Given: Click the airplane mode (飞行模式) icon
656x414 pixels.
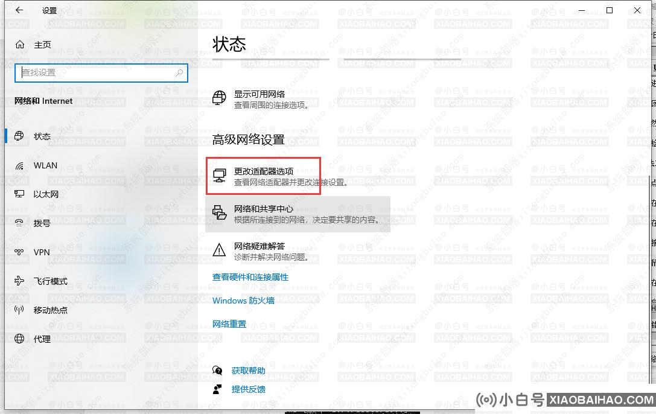Looking at the screenshot, I should tap(20, 281).
